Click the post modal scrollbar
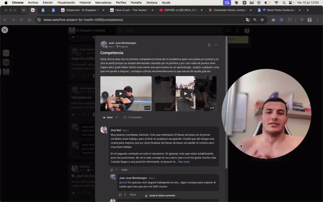Image resolution: width=323 pixels, height=202 pixels. coord(226,103)
